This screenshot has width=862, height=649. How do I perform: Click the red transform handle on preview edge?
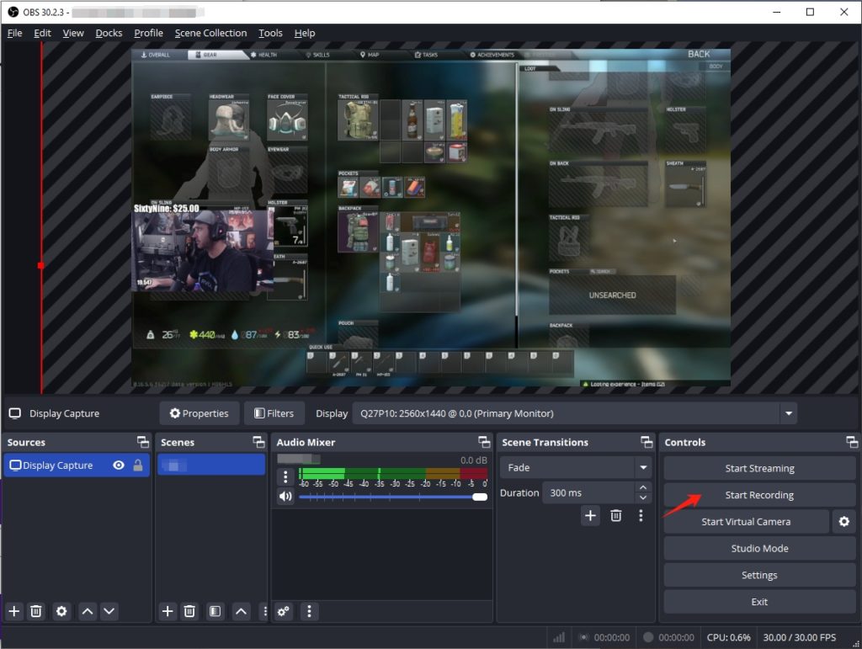(x=40, y=265)
